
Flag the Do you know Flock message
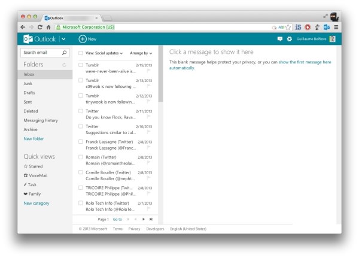[148, 117]
